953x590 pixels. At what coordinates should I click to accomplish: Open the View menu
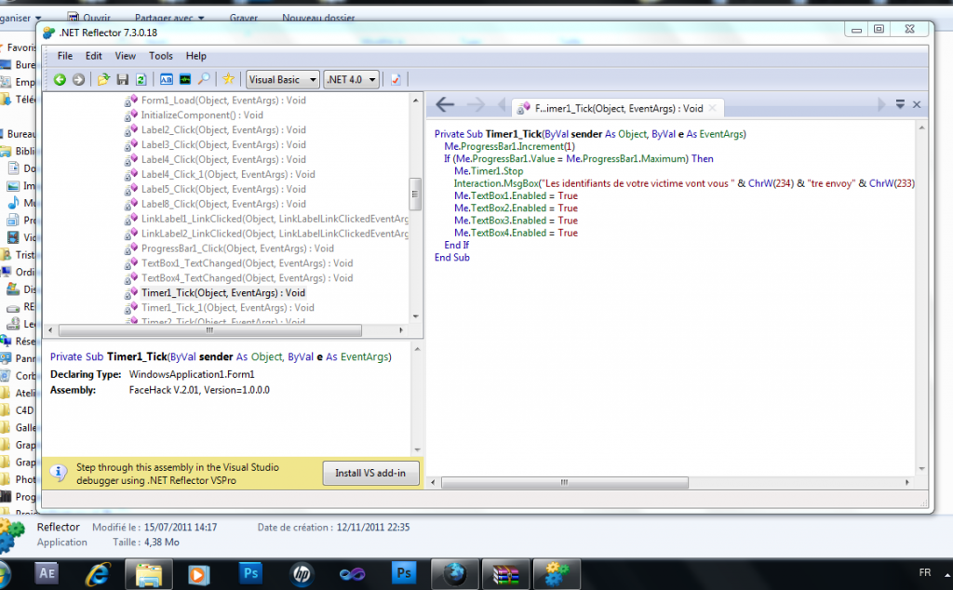(126, 56)
